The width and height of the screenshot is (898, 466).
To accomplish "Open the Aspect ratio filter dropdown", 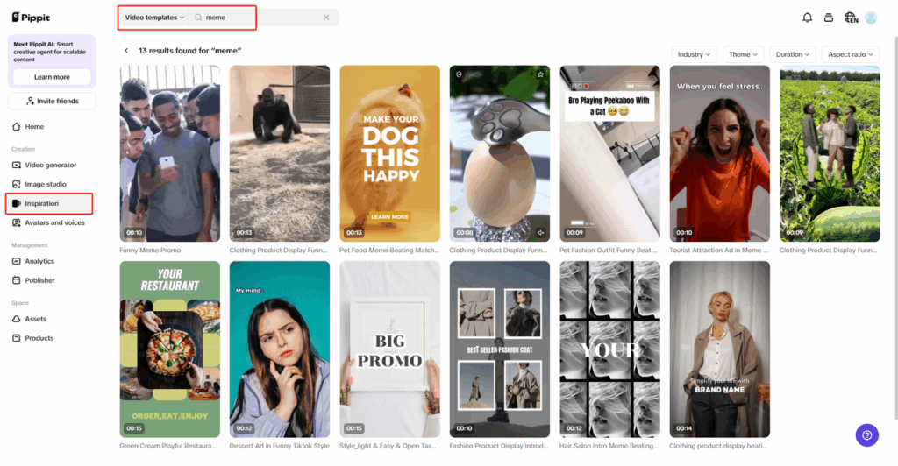I will pyautogui.click(x=851, y=54).
